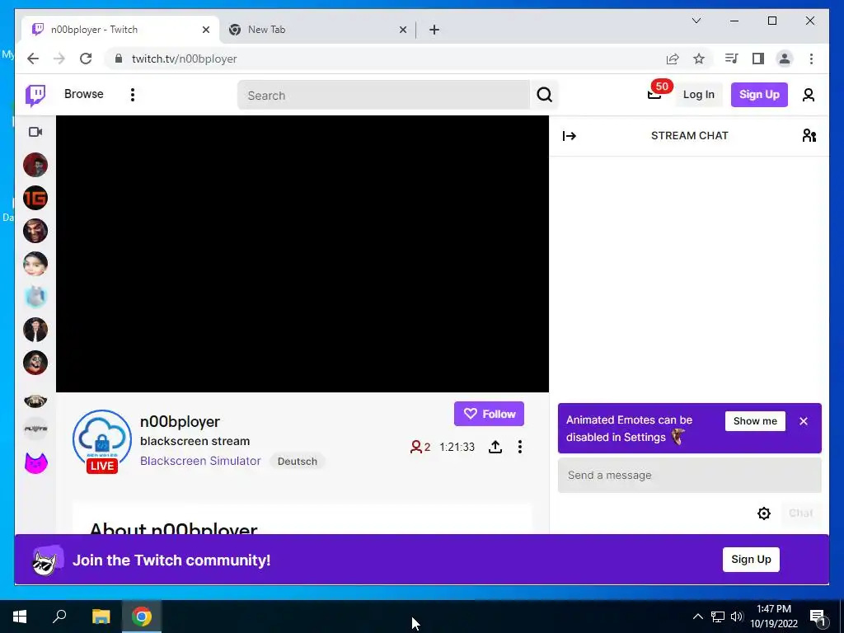
Task: Click the share page icon in address bar
Action: [673, 59]
